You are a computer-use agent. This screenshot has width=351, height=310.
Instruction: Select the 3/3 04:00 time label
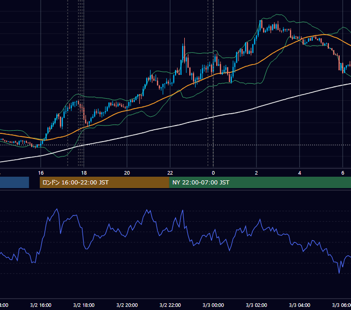click(x=299, y=305)
